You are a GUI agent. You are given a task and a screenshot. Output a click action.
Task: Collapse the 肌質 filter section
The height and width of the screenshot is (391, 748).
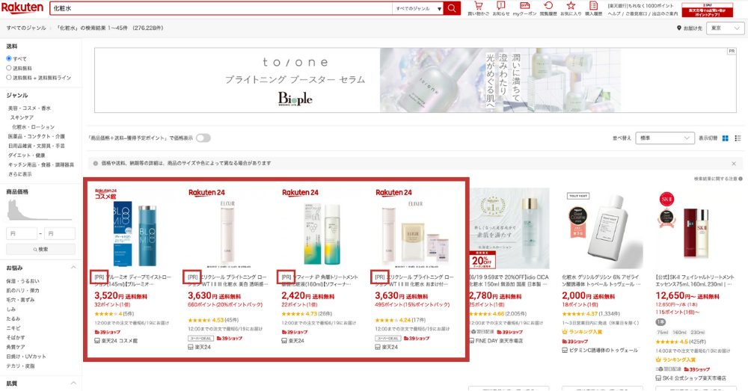click(x=73, y=383)
